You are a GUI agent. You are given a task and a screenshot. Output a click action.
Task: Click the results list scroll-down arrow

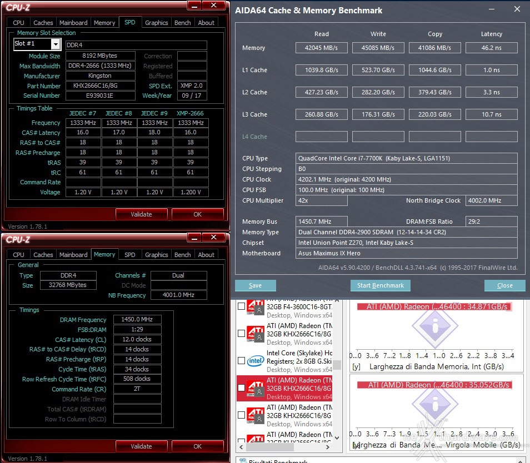[x=337, y=437]
